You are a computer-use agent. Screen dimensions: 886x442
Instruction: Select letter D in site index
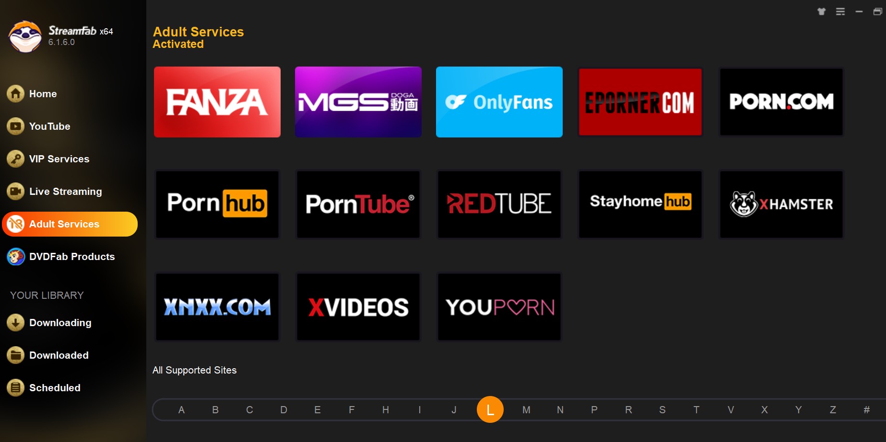[x=284, y=410]
